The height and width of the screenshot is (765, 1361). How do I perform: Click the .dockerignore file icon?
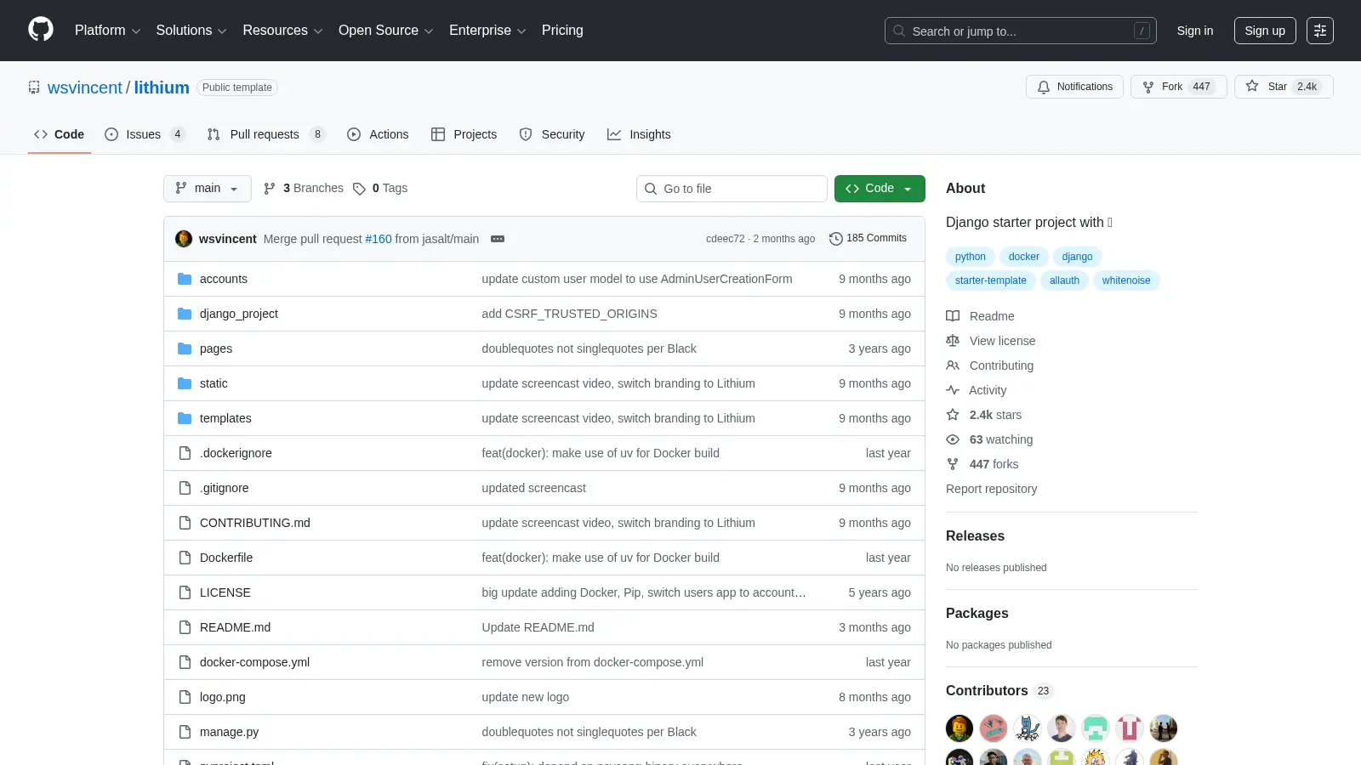185,453
